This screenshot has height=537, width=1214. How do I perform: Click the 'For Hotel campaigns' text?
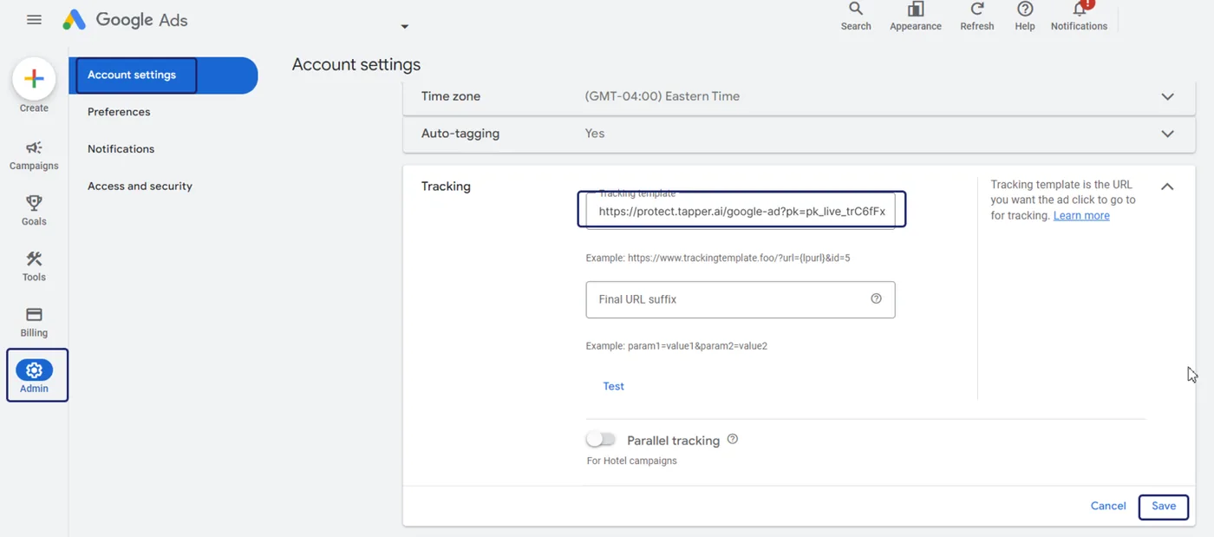point(632,461)
